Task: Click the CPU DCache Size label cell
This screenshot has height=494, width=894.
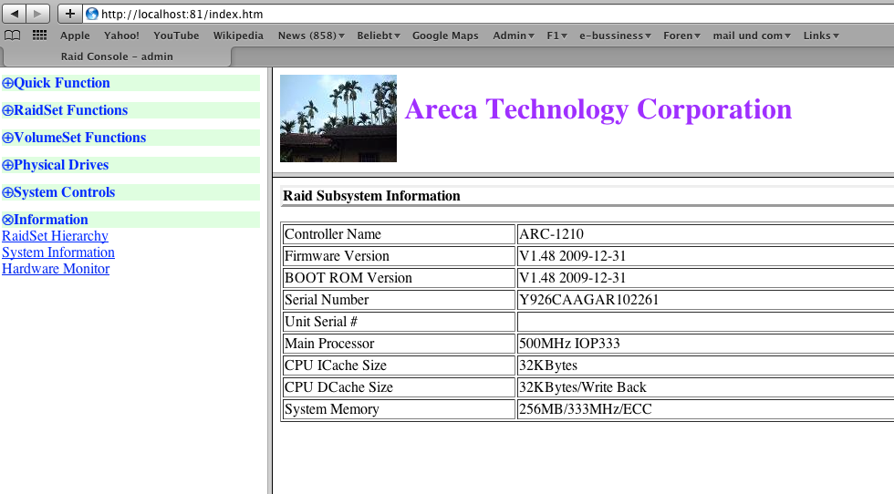Action: (400, 387)
